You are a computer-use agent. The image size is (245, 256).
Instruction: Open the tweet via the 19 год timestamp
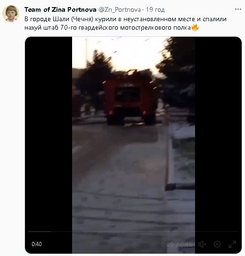155,9
